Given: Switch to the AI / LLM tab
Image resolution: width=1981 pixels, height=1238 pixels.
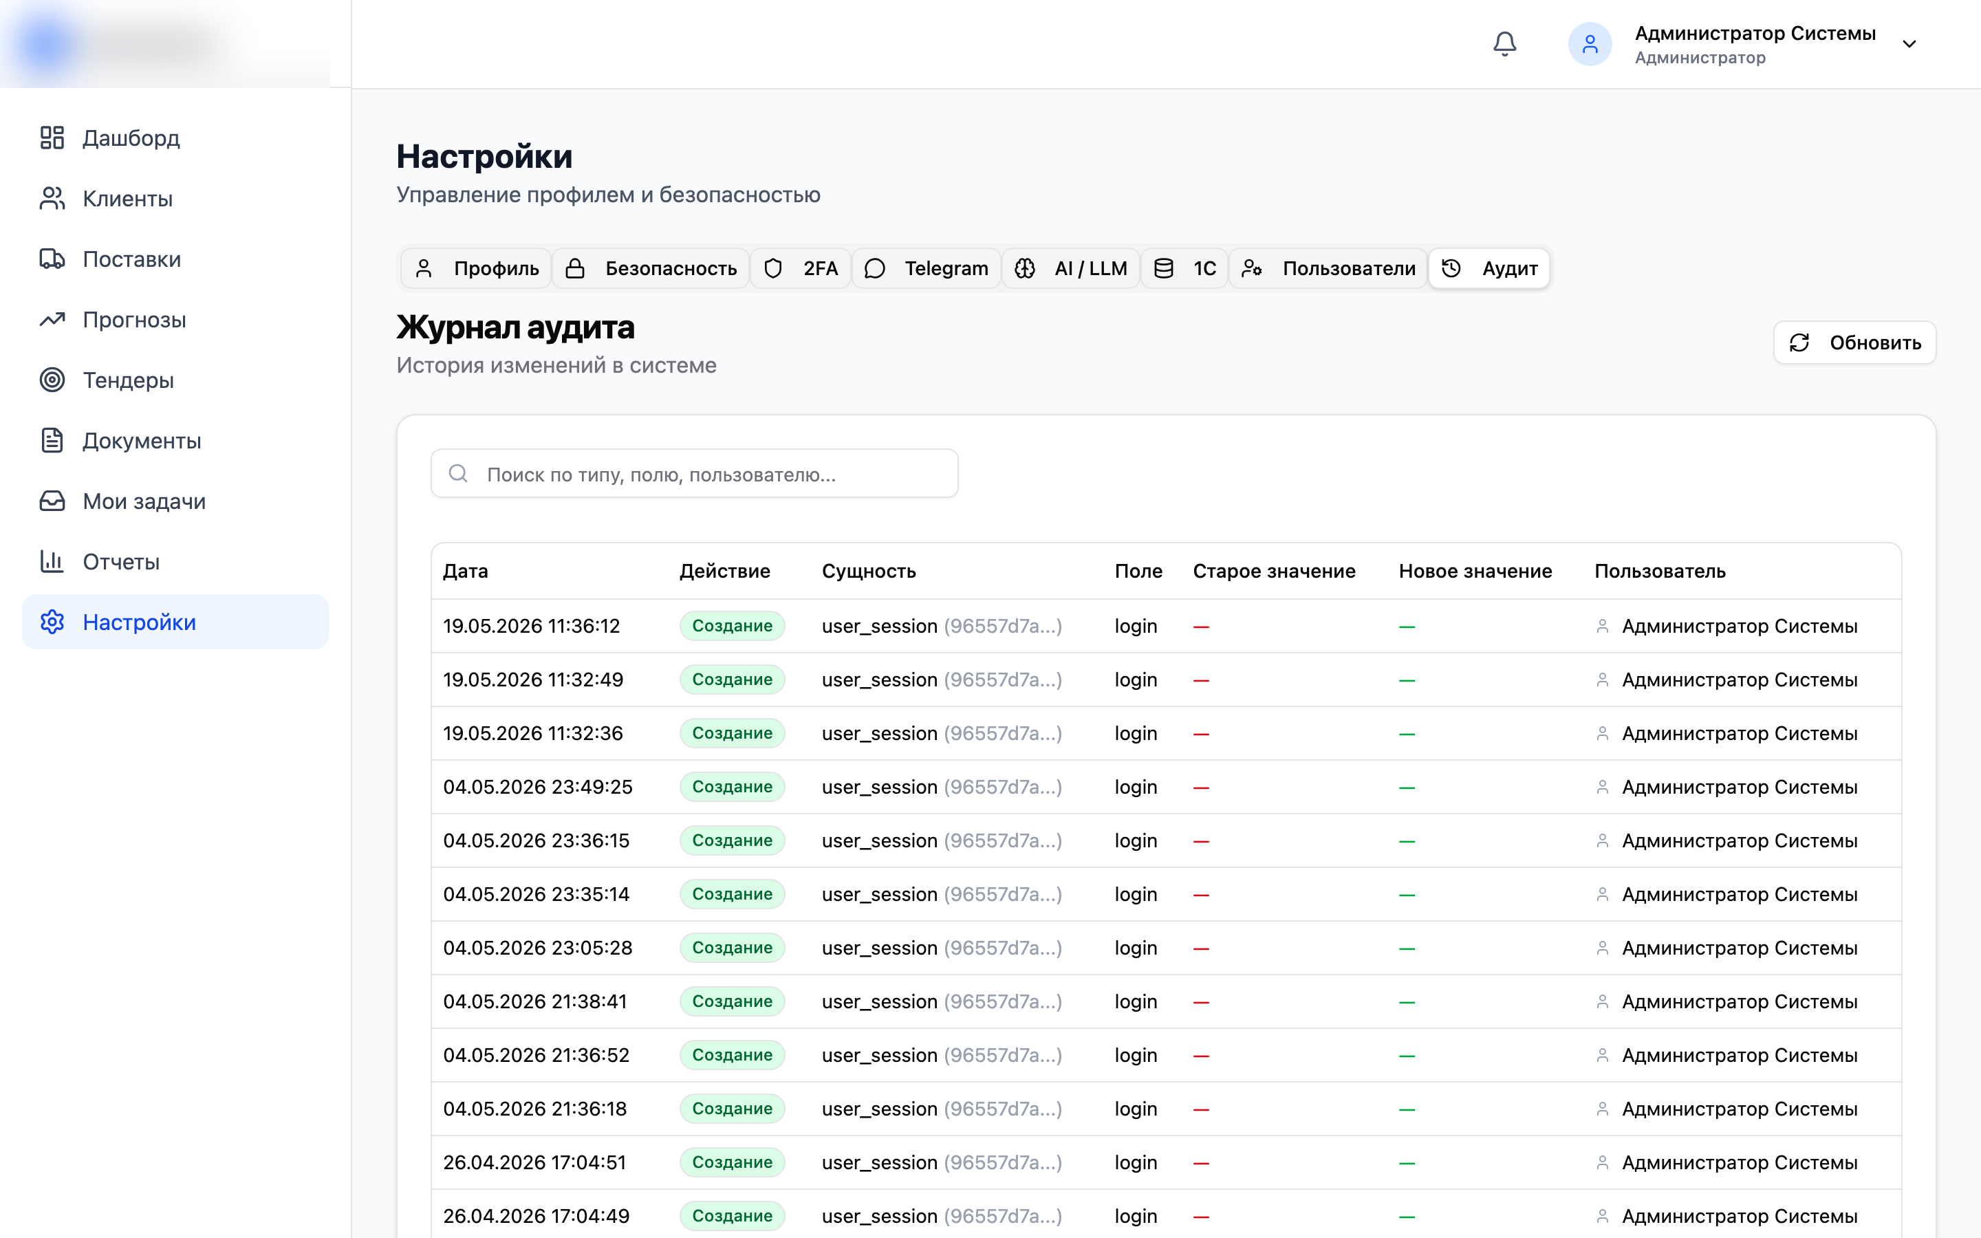Looking at the screenshot, I should pos(1071,268).
